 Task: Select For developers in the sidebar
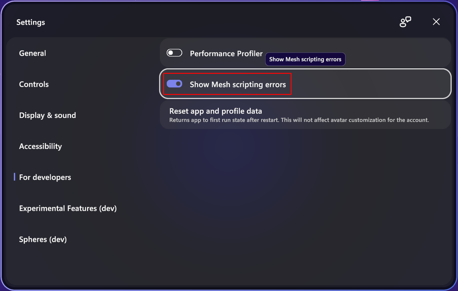[45, 177]
